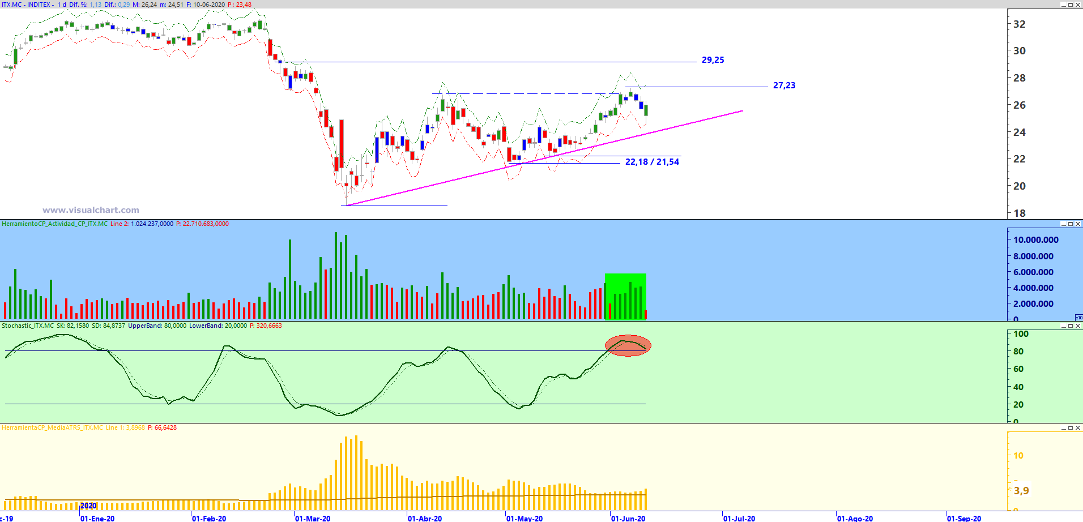Click the x10 scale multiplier box
The height and width of the screenshot is (522, 1083).
coord(1079,318)
